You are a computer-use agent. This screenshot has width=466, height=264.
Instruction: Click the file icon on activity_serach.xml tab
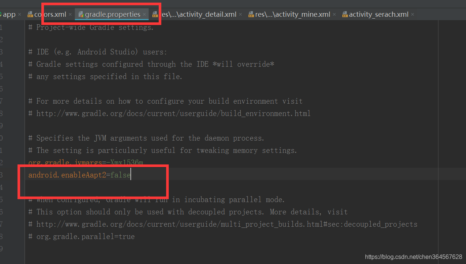click(344, 14)
